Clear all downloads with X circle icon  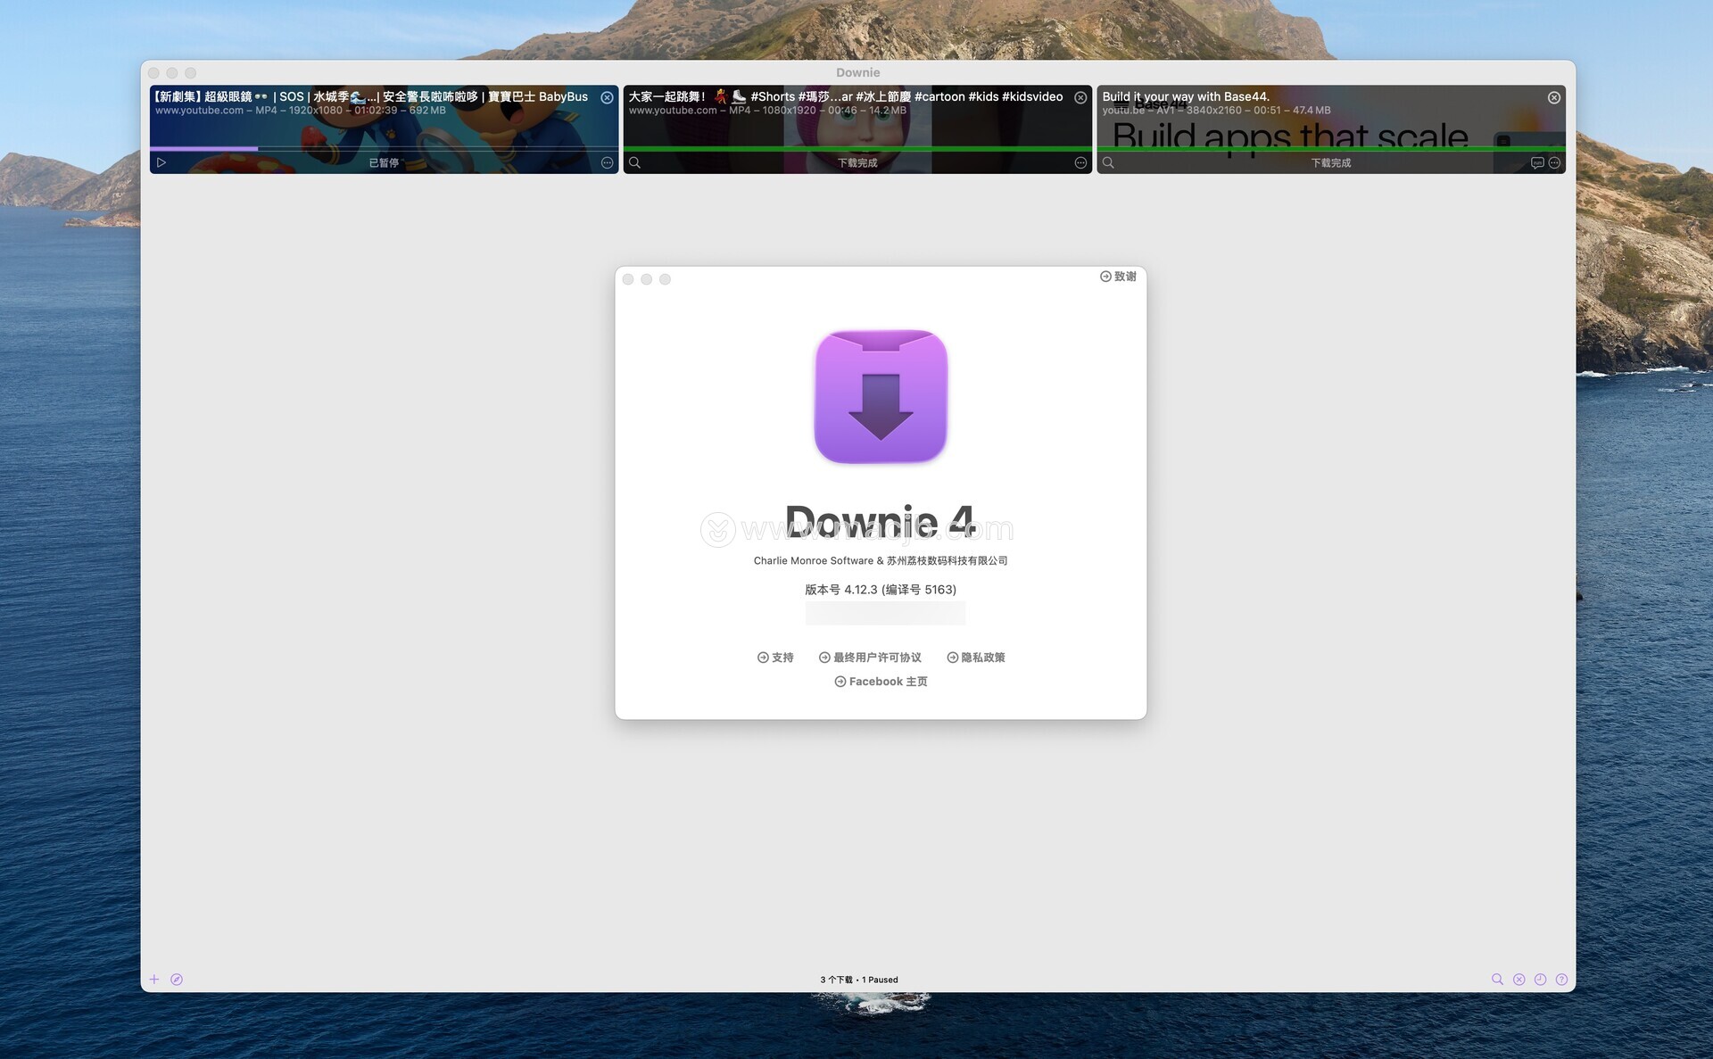point(1519,979)
